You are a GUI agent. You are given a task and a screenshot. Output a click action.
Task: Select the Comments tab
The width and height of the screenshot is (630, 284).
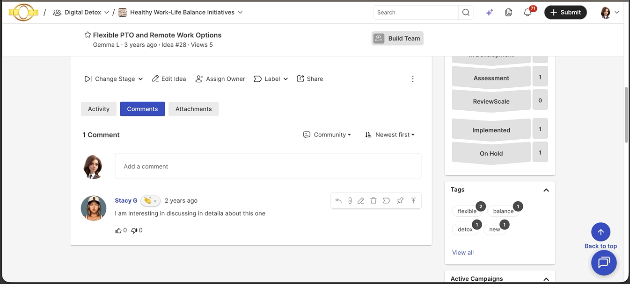(142, 109)
